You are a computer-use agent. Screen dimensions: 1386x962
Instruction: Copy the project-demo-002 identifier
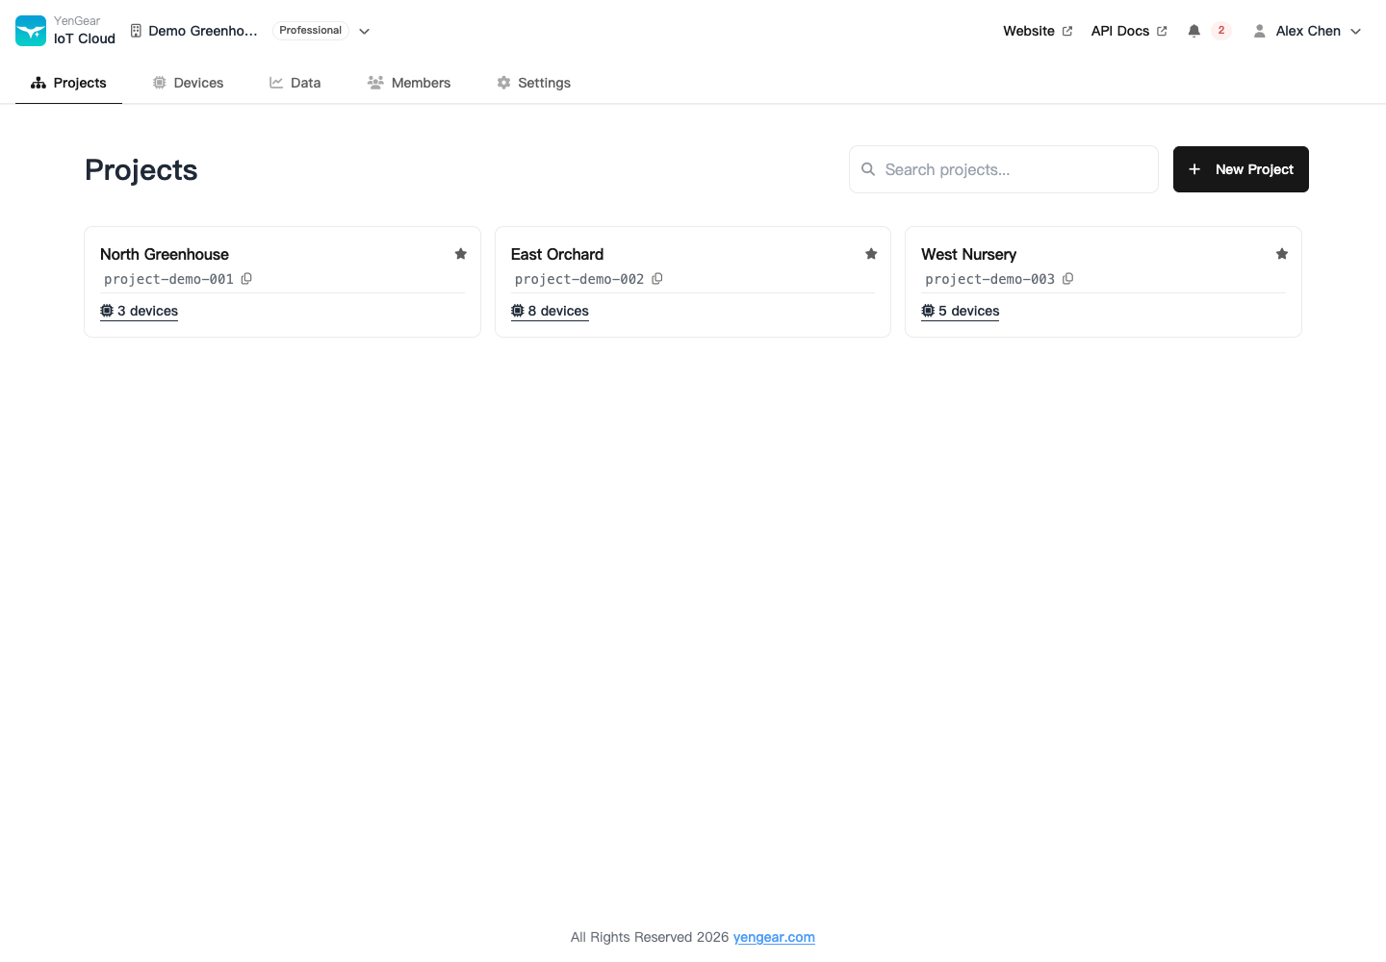click(x=657, y=279)
